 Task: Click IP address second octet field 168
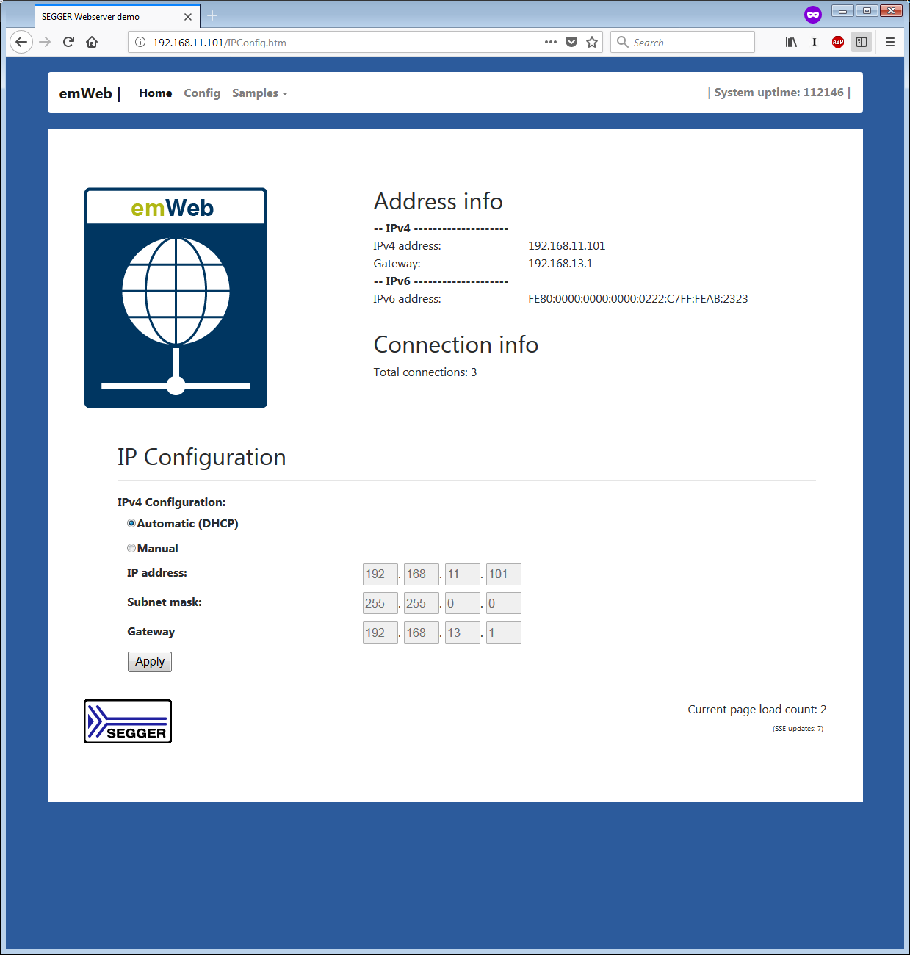[x=422, y=574]
